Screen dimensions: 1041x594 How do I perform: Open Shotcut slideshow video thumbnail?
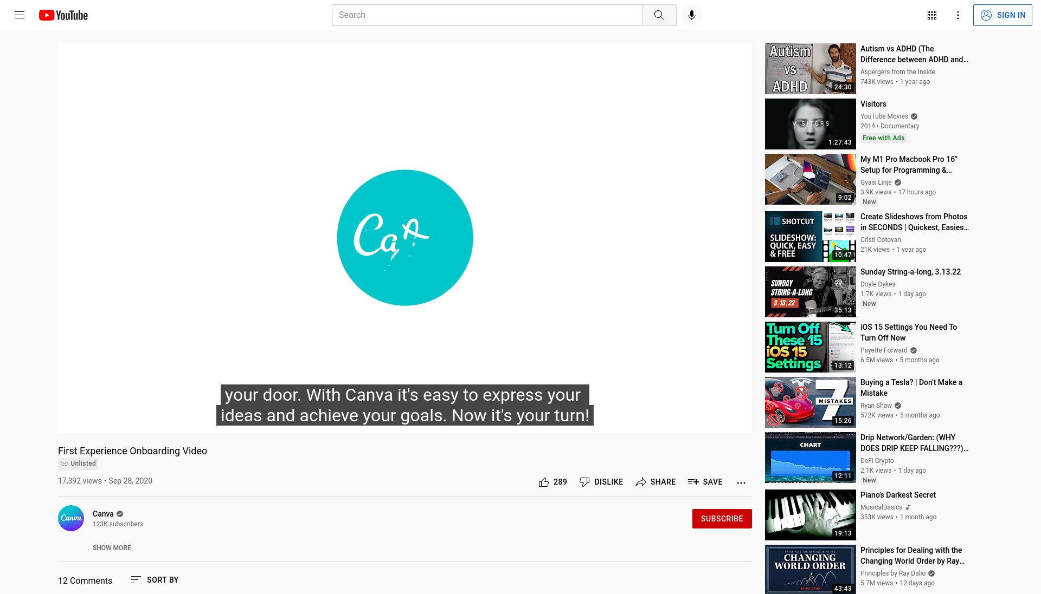pyautogui.click(x=810, y=237)
